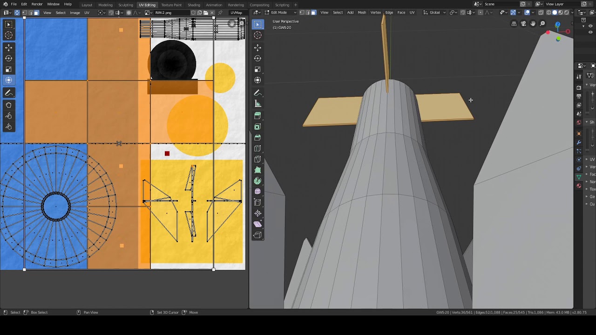The width and height of the screenshot is (596, 335).
Task: Enable vertex select mode in 3D viewport
Action: [302, 13]
